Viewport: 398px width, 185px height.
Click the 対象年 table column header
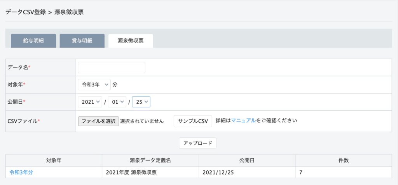point(54,160)
